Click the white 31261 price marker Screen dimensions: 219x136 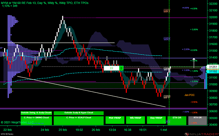pyautogui.click(x=213, y=67)
